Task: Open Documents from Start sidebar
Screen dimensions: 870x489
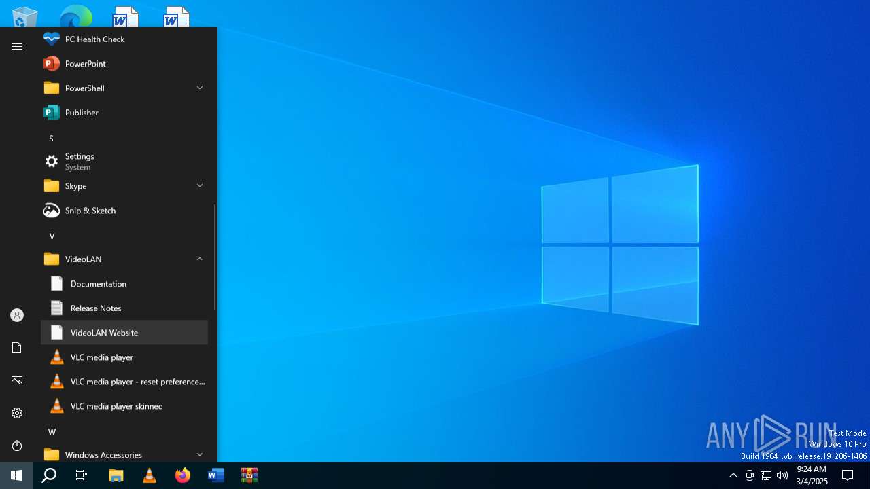Action: (17, 348)
